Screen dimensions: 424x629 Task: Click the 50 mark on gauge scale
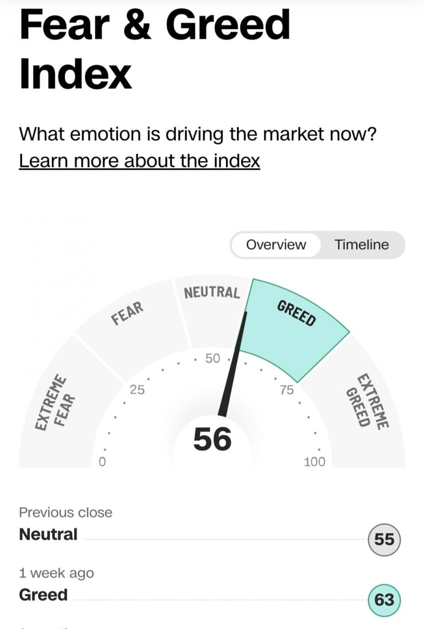(212, 358)
